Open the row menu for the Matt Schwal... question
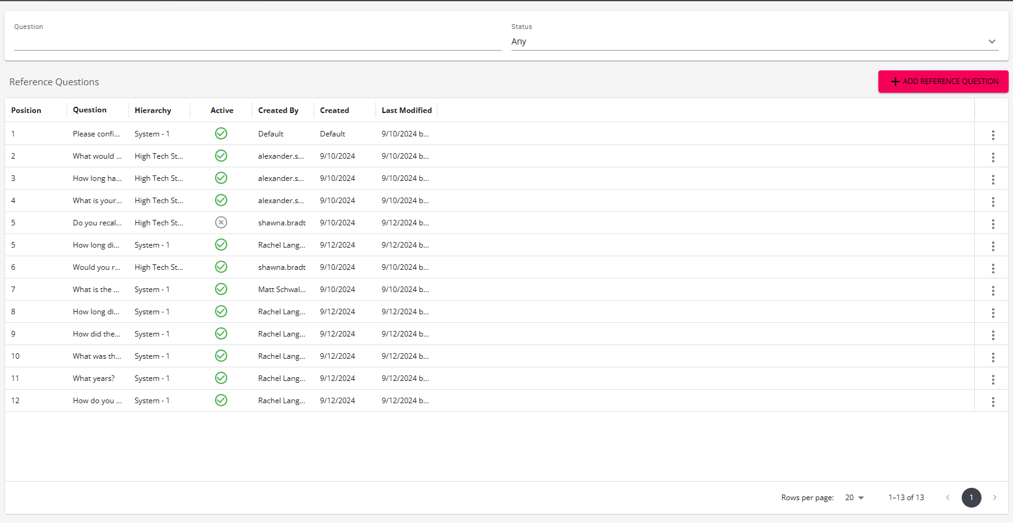 coord(993,290)
